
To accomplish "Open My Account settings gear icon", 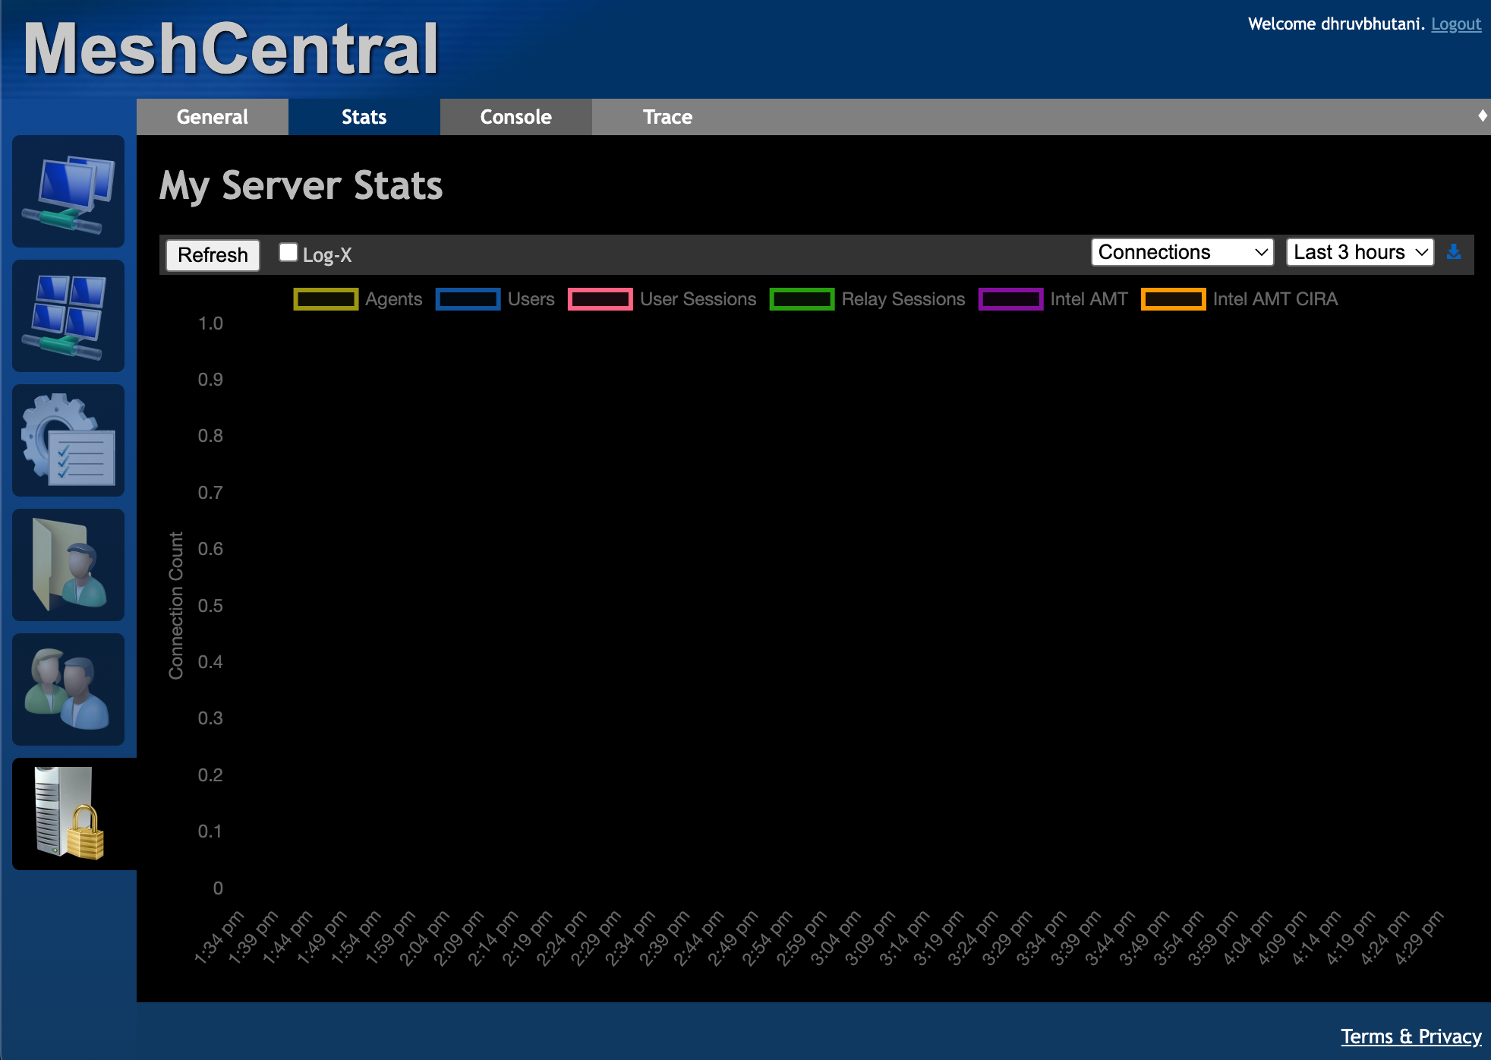I will (68, 440).
